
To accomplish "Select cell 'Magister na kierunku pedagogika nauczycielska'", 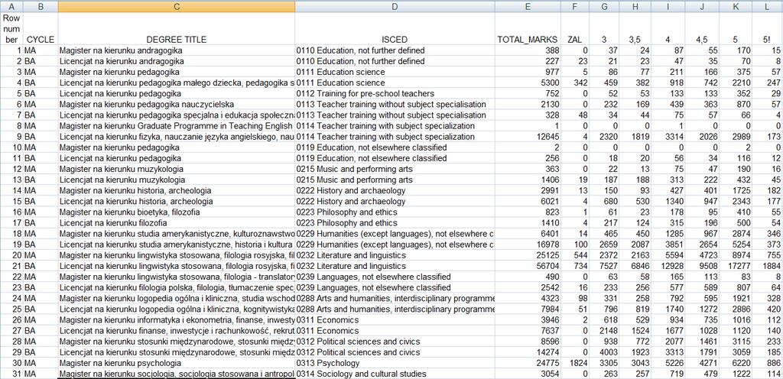I will point(177,104).
